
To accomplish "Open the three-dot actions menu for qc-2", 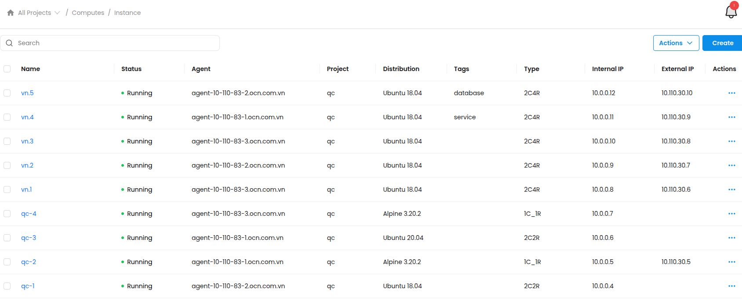I will pos(731,262).
